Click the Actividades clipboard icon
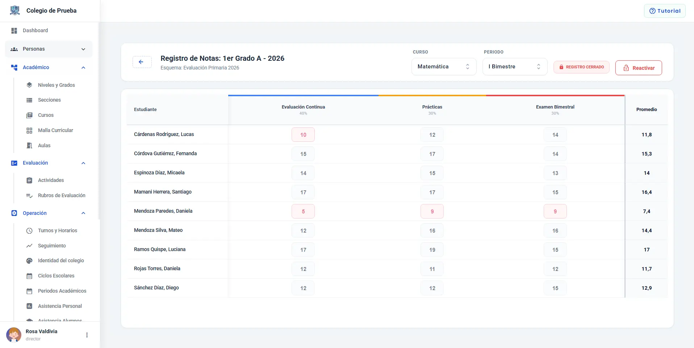This screenshot has width=694, height=348. (x=29, y=181)
